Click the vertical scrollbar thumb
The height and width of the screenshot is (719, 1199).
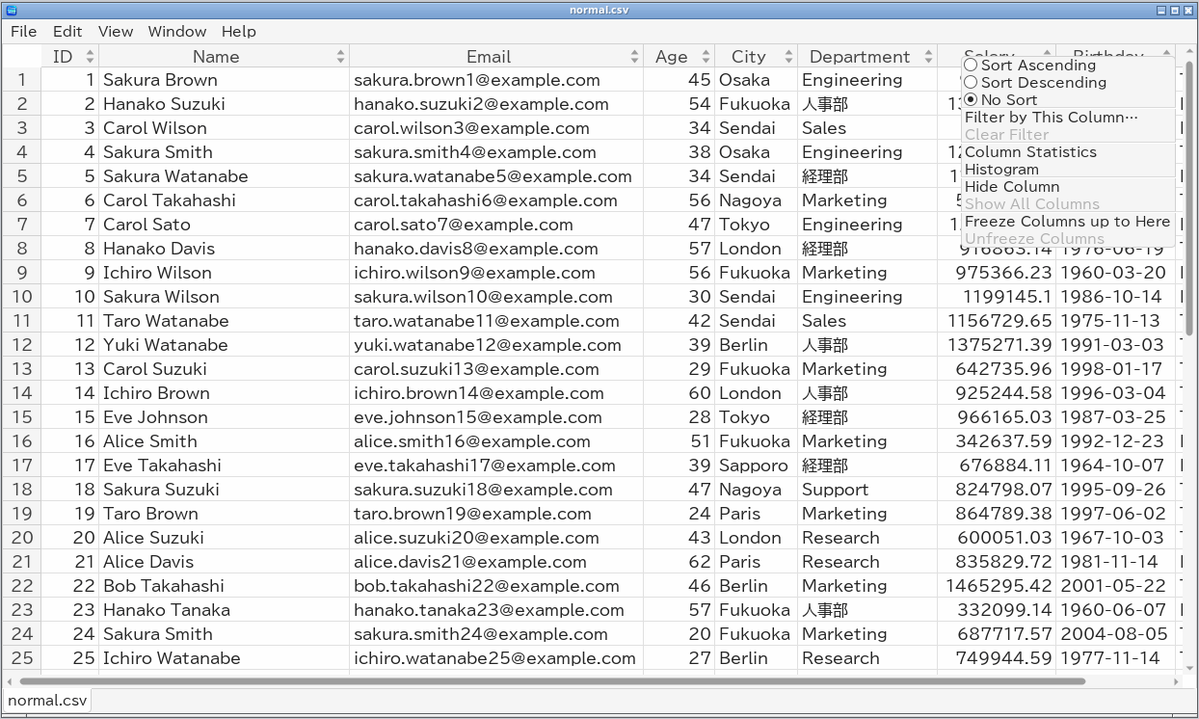click(x=1189, y=198)
